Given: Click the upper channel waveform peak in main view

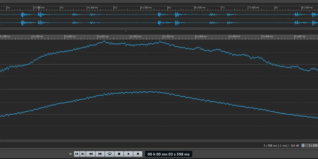Looking at the screenshot, I should tap(104, 41).
